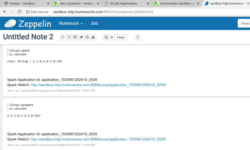The image size is (250, 150).
Task: Click the %livy2.spark code line
Action: coord(20,51)
